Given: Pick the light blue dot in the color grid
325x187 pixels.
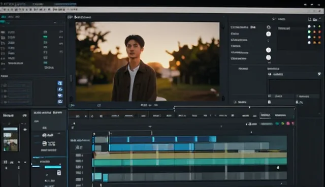Looking at the screenshot, I should point(309,37).
